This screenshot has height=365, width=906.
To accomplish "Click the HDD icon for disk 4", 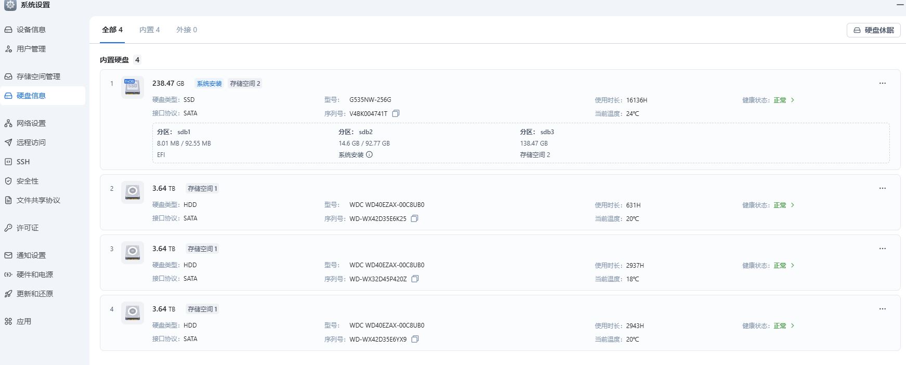I will pos(133,313).
